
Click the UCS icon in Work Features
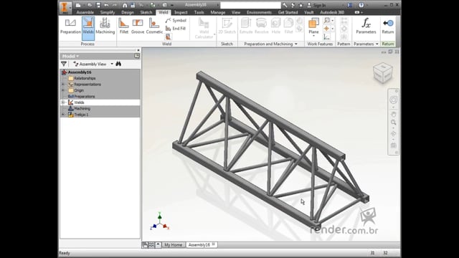pos(327,37)
